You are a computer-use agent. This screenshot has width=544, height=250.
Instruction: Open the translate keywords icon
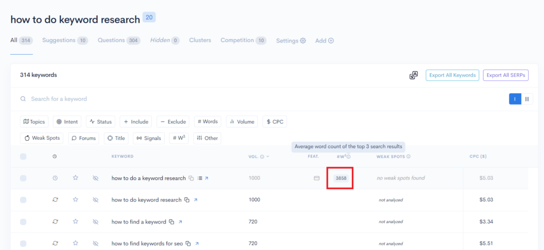413,75
